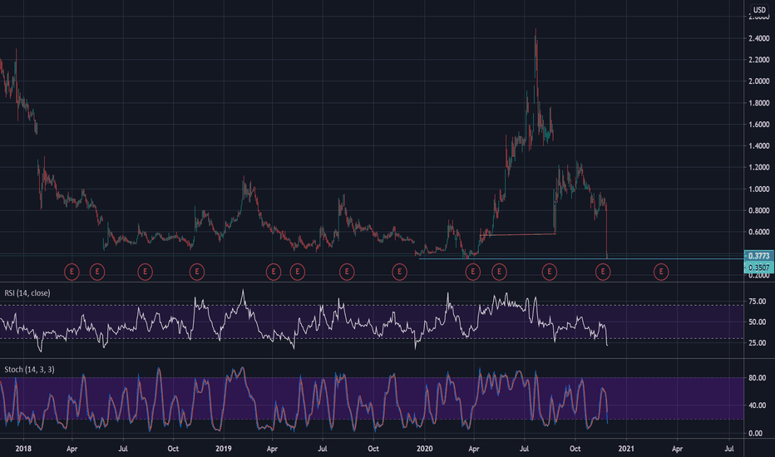Click the 0.8000 price axis value

click(758, 210)
